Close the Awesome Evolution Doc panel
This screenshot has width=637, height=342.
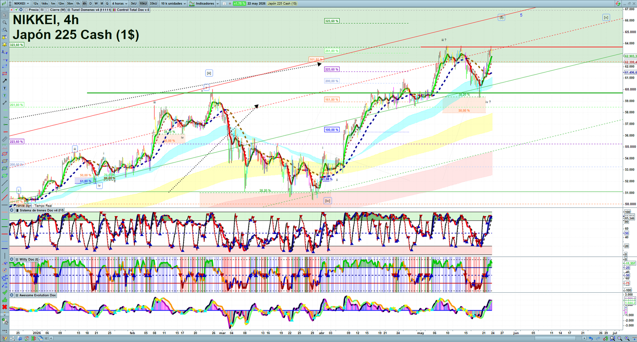pos(12,295)
